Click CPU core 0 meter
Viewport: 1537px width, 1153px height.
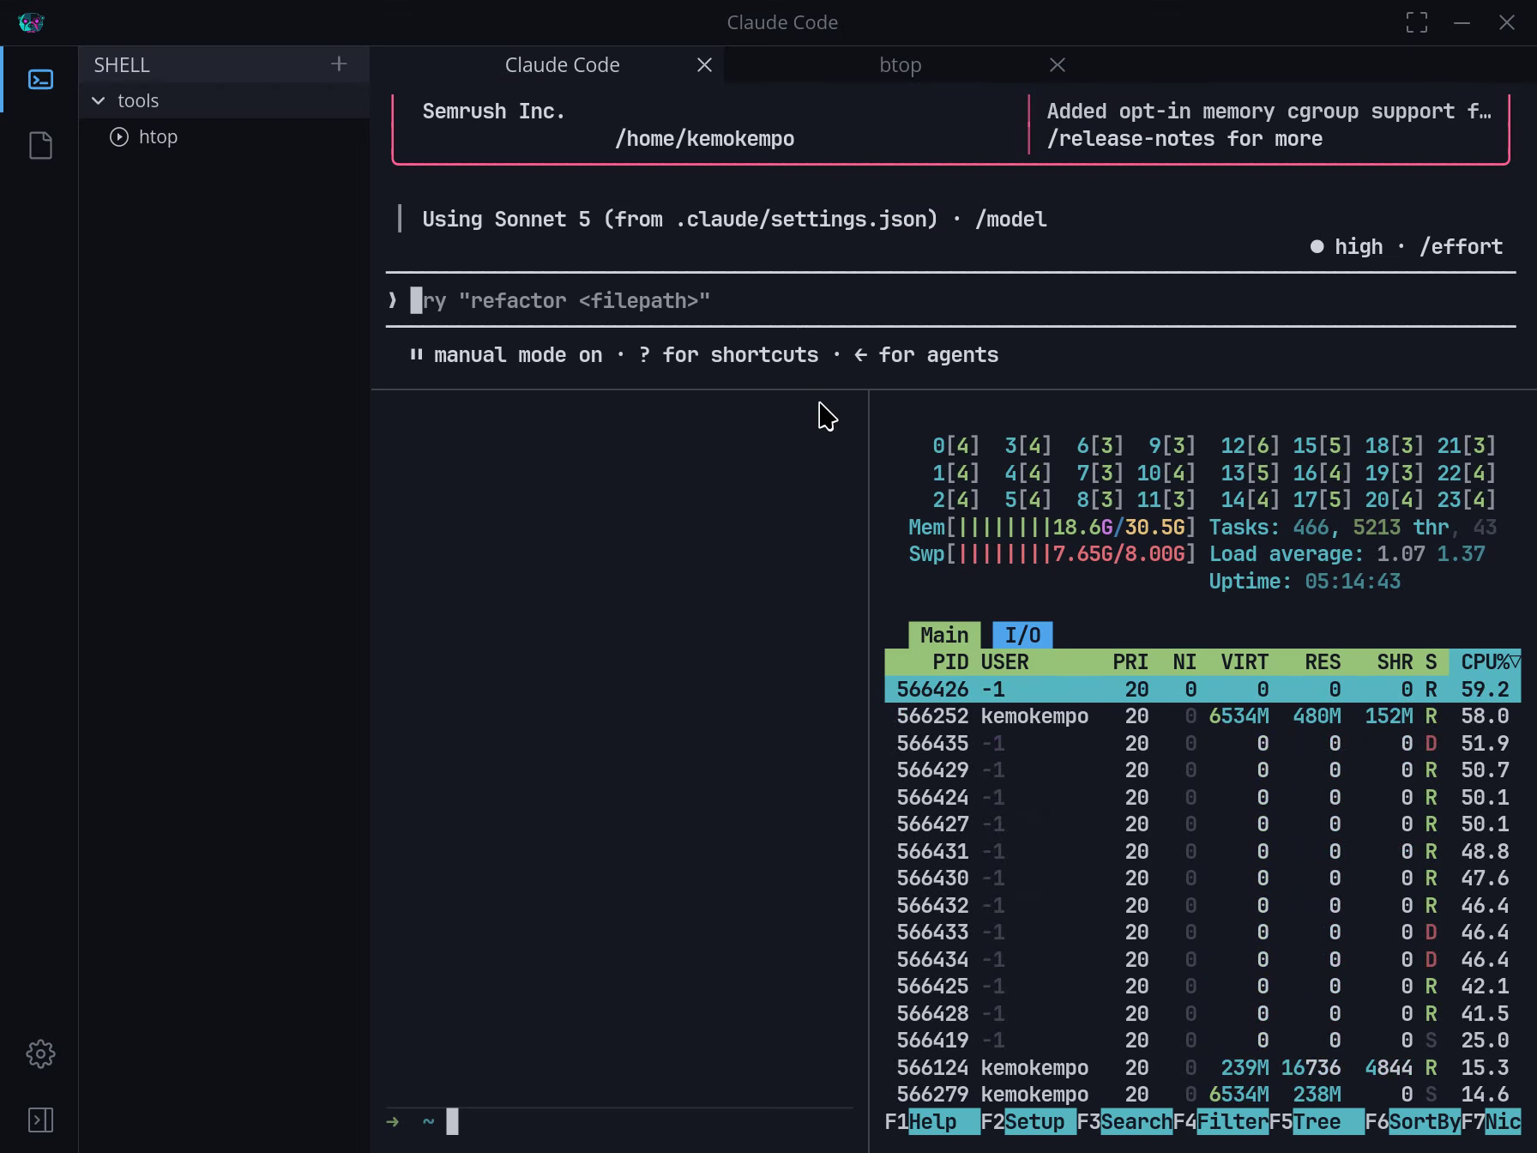[956, 446]
